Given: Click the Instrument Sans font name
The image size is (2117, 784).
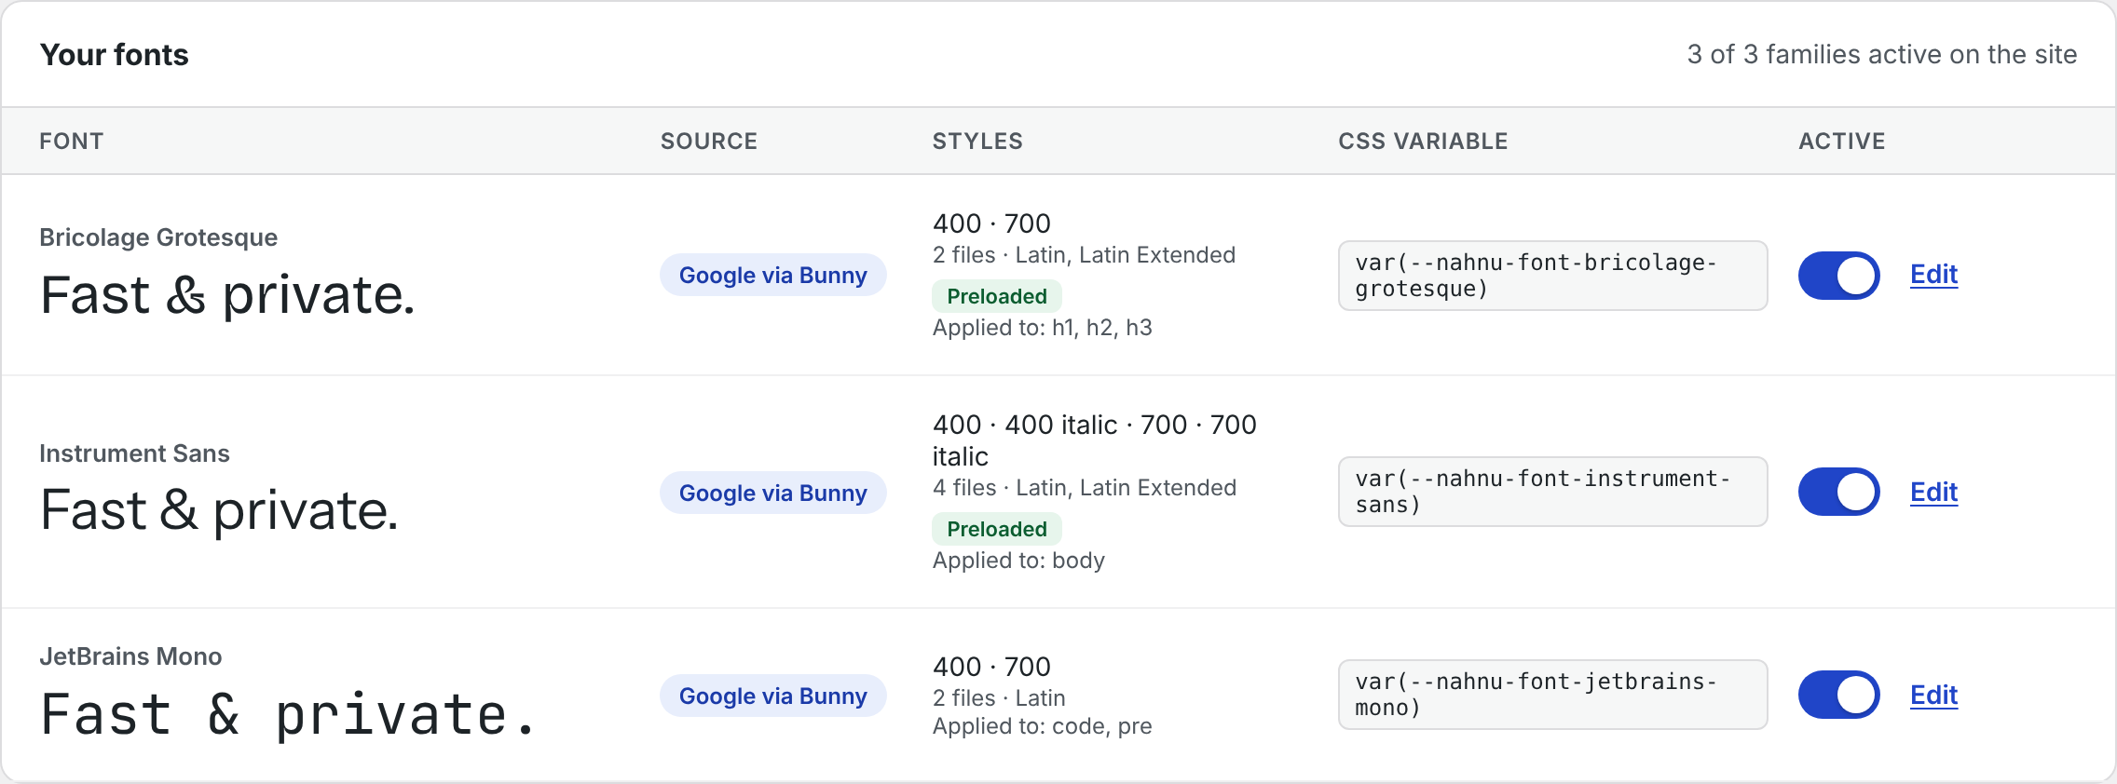Looking at the screenshot, I should 134,453.
